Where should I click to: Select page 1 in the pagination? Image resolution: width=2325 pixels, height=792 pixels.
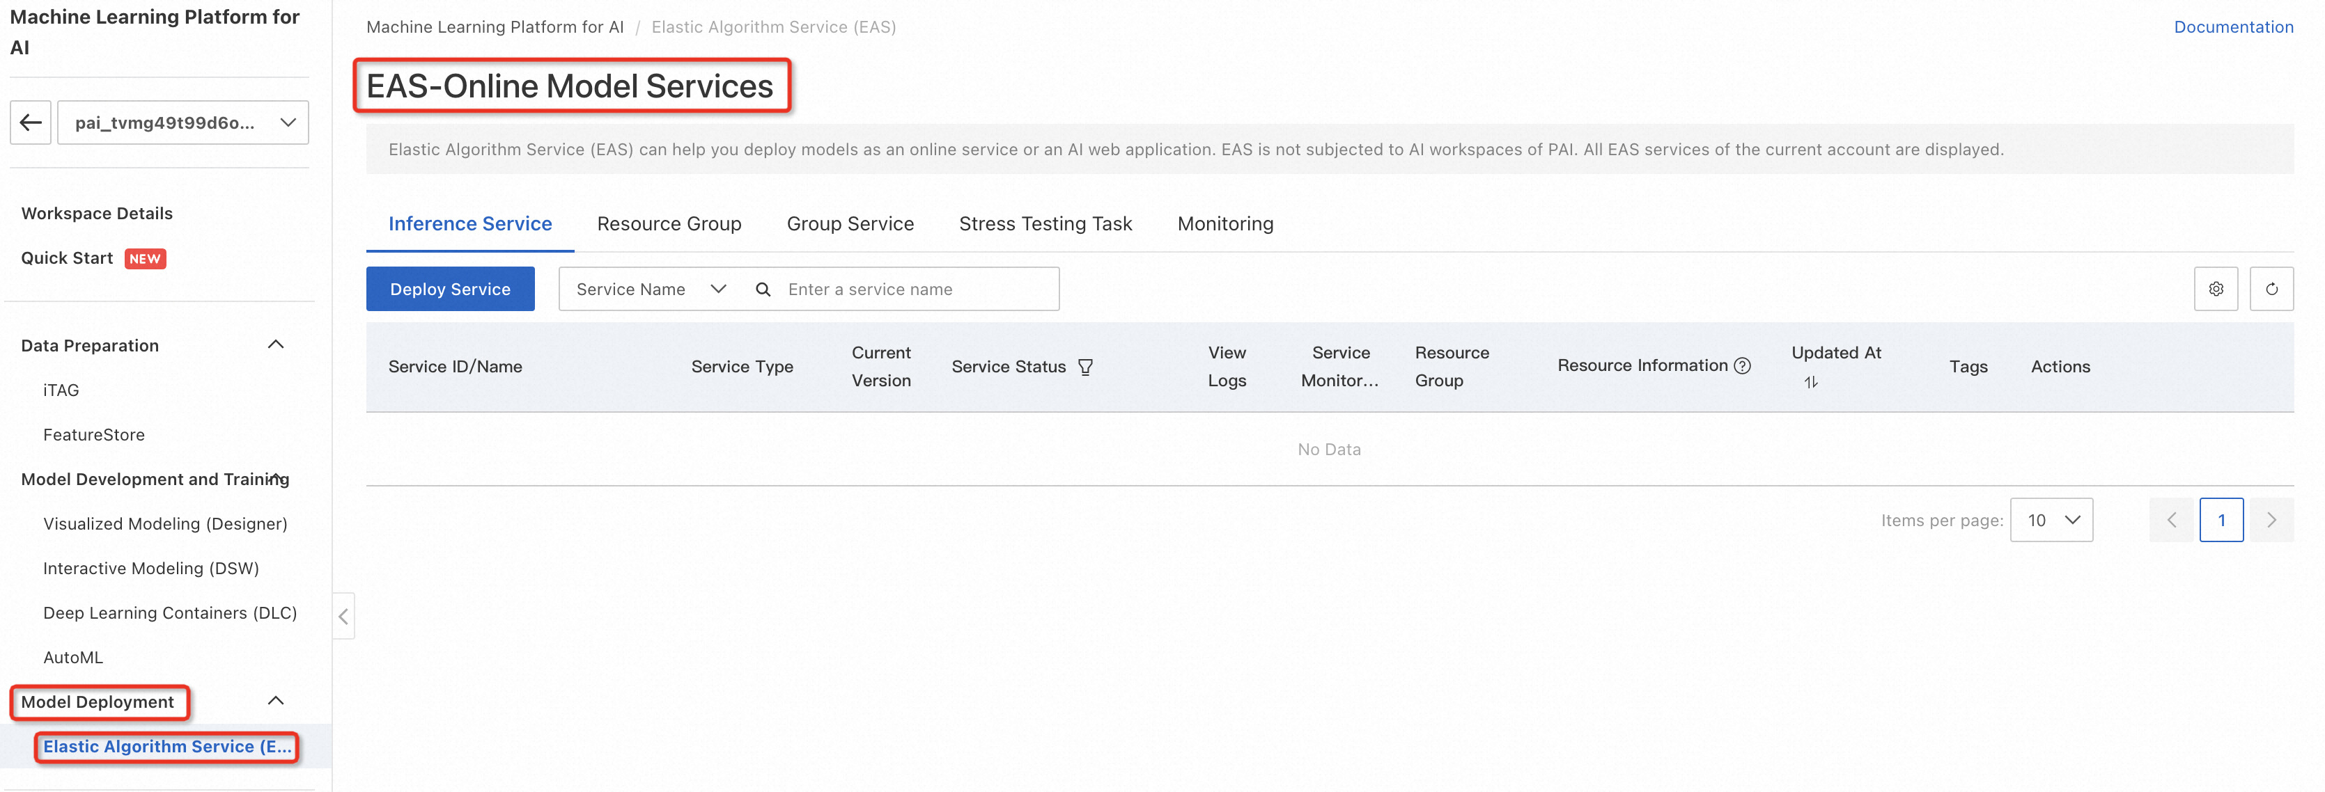point(2221,521)
